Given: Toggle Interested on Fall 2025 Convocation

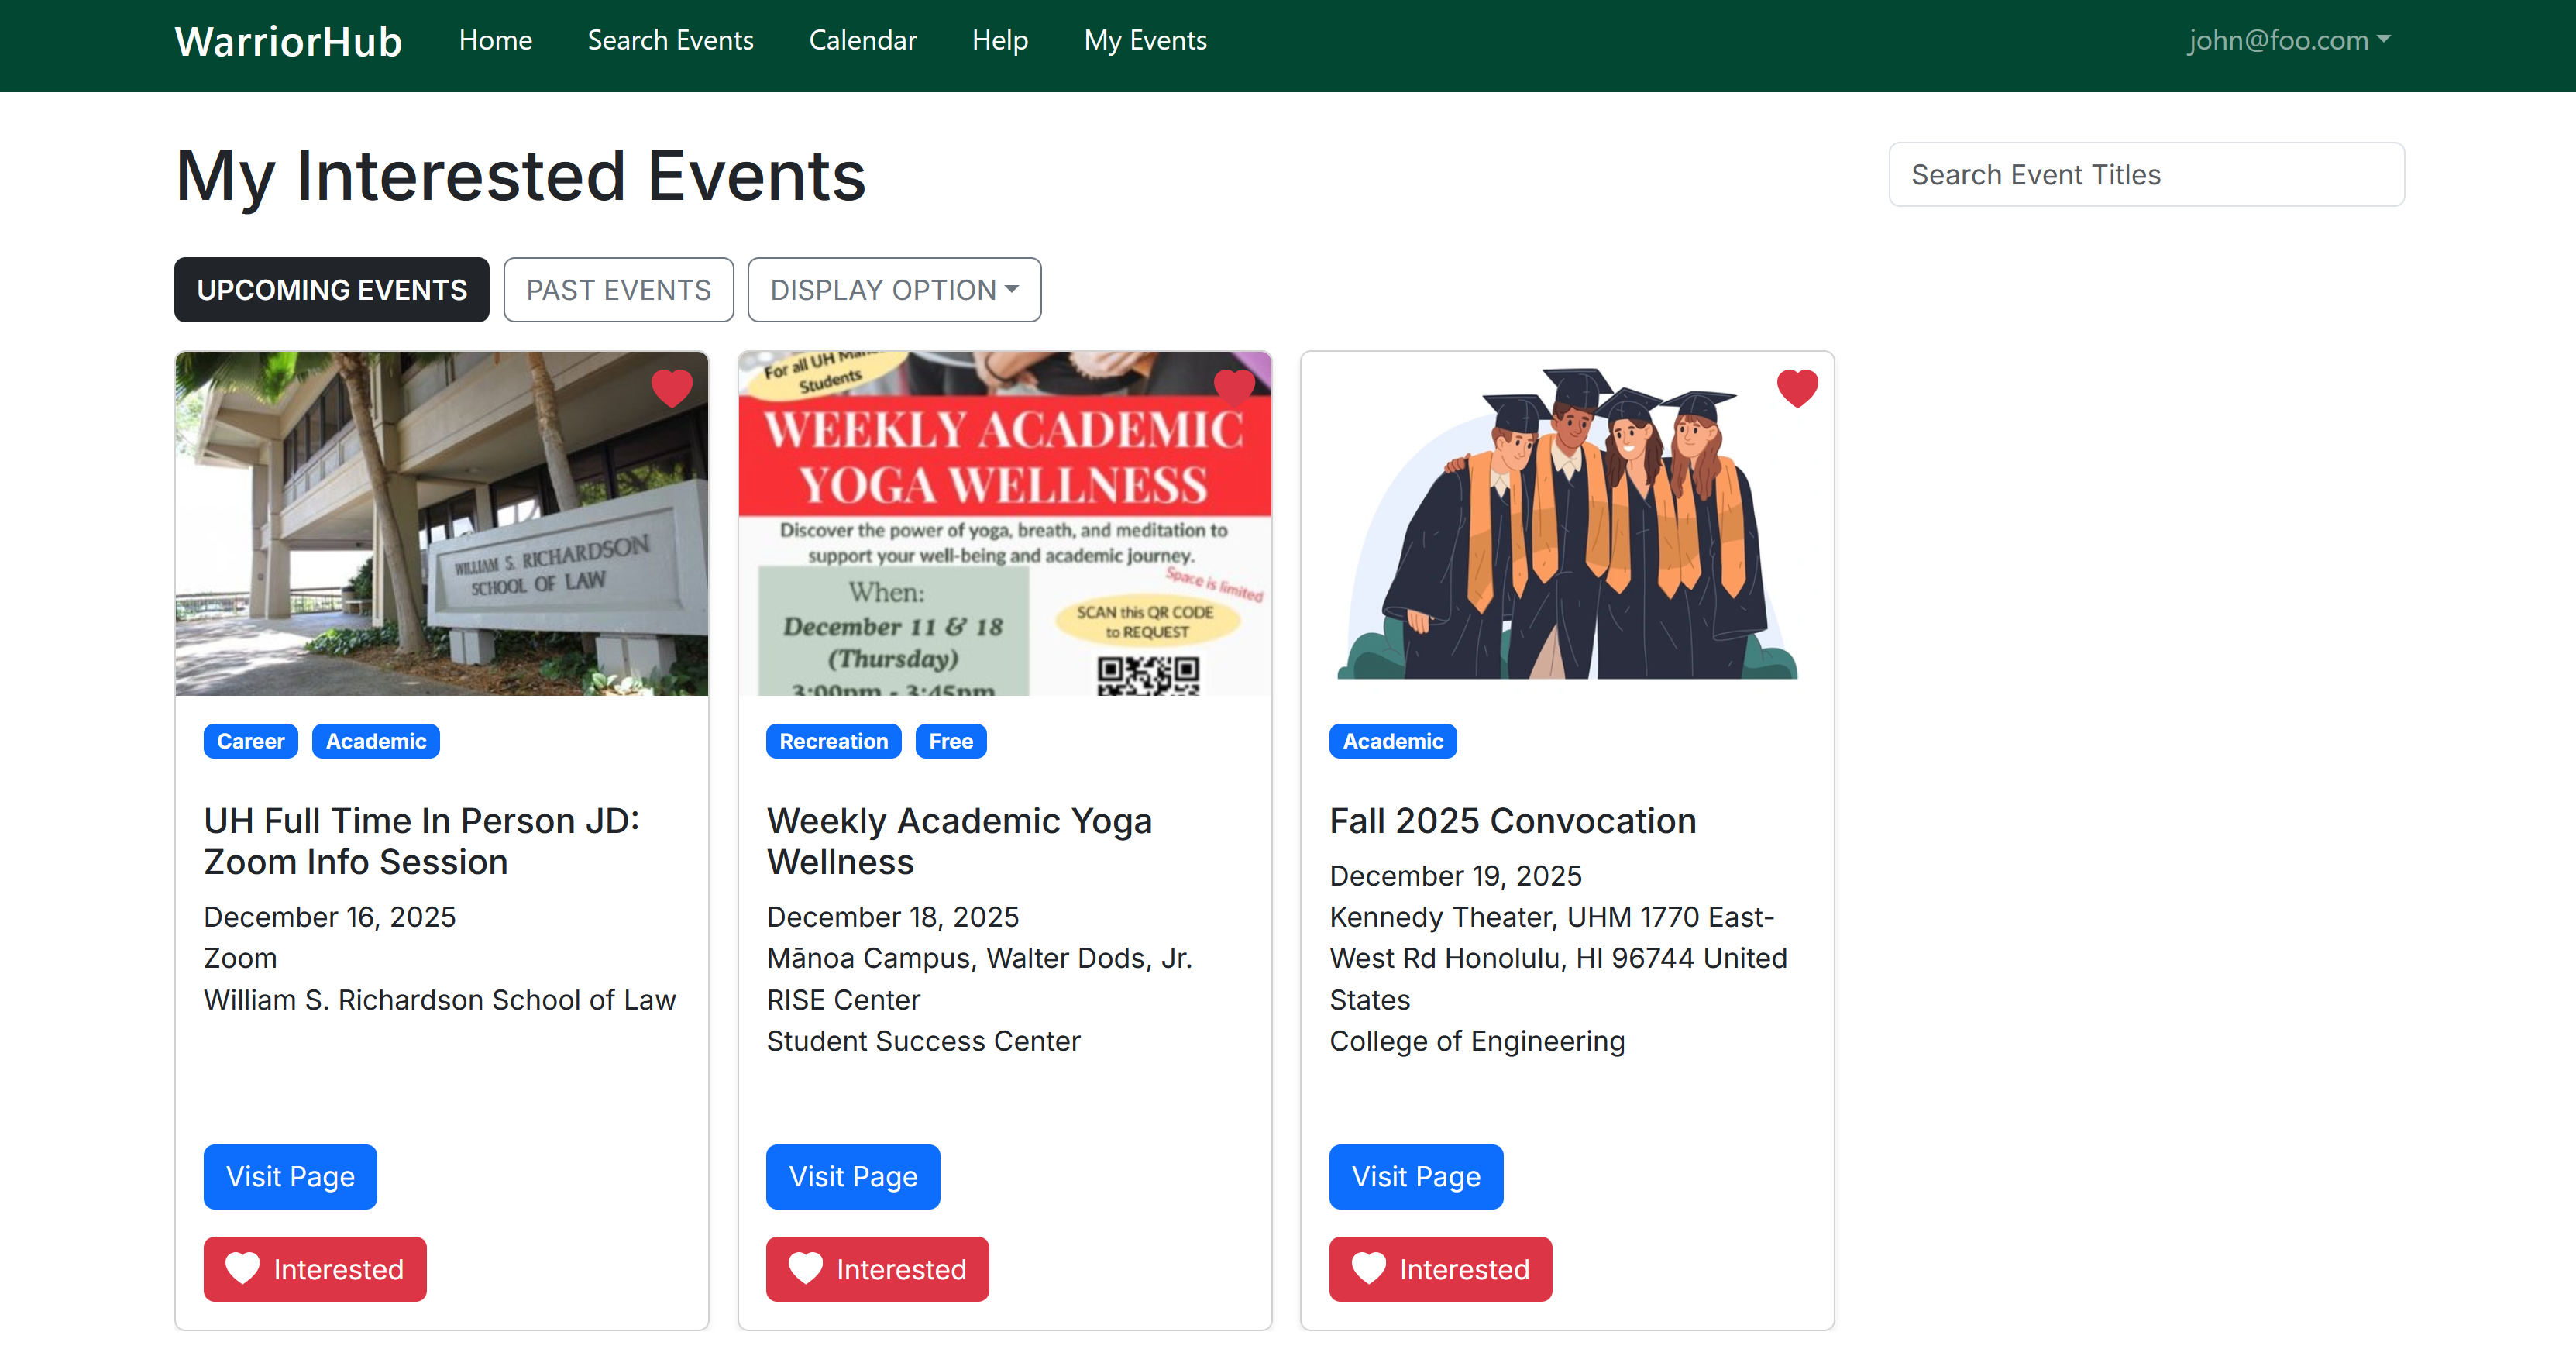Looking at the screenshot, I should tap(1440, 1268).
